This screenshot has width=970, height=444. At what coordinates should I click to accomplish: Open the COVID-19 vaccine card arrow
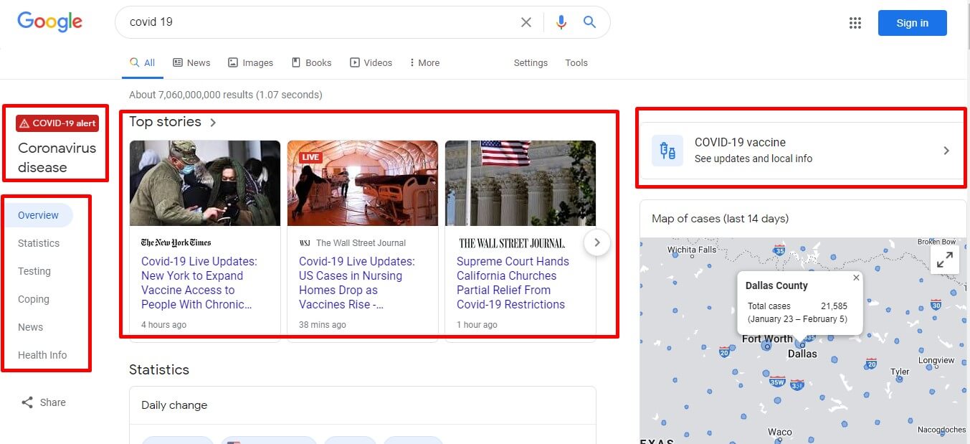(946, 151)
